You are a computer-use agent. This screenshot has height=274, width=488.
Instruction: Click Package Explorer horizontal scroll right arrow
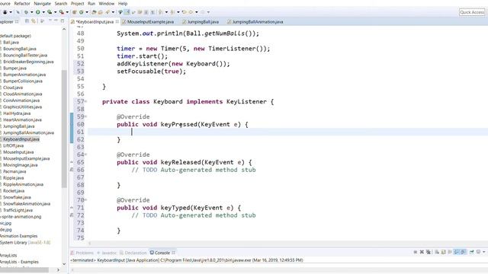pyautogui.click(x=58, y=270)
